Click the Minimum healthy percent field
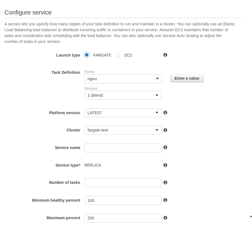The image size is (252, 227). (x=123, y=201)
